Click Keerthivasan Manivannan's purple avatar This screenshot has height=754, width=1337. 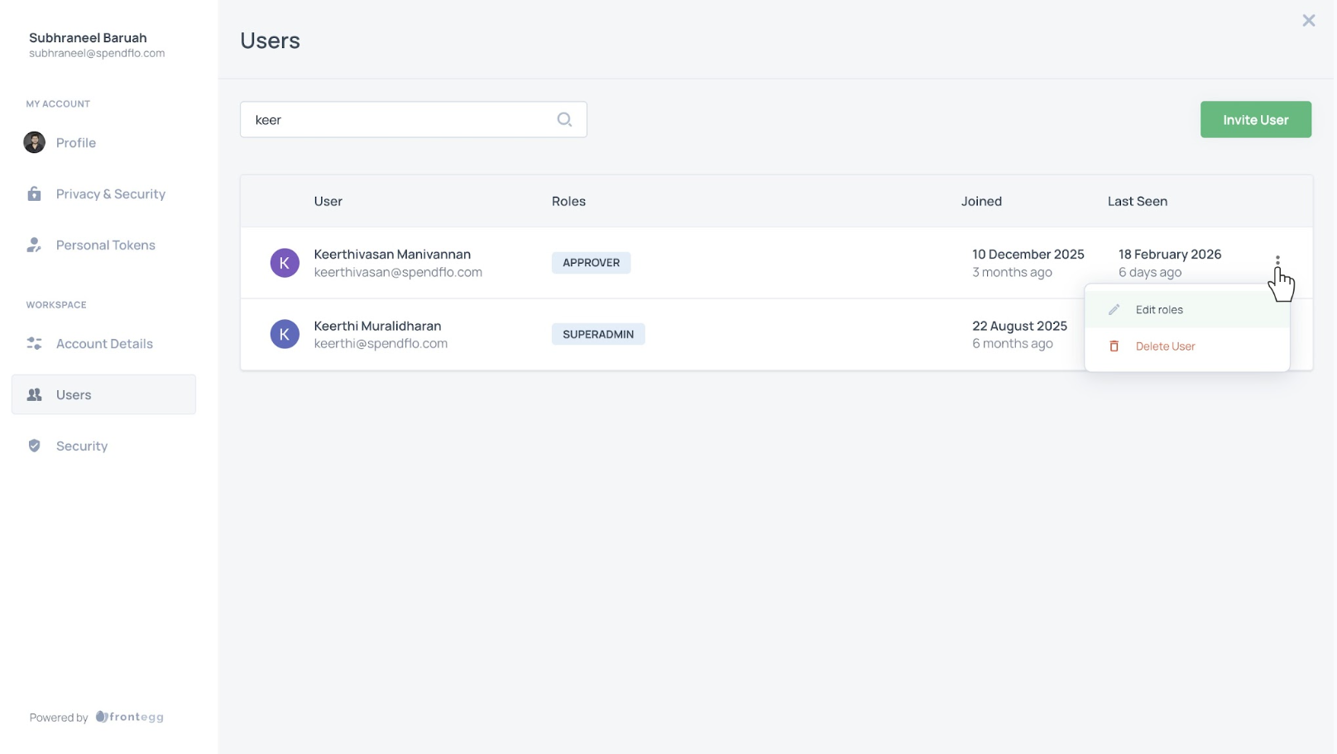coord(285,263)
